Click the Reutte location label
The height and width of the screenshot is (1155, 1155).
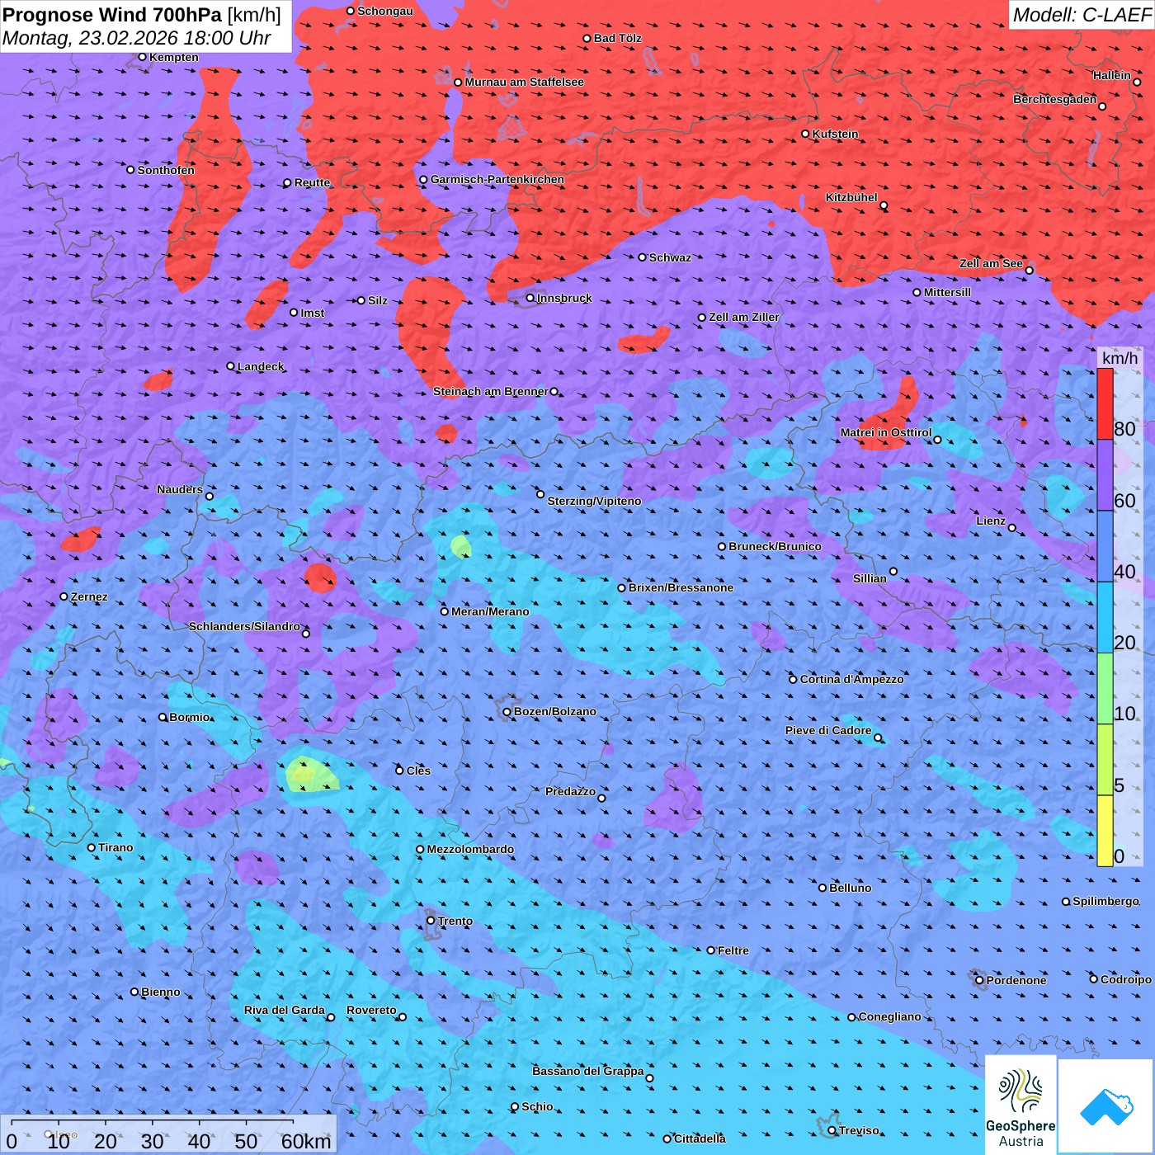(312, 182)
